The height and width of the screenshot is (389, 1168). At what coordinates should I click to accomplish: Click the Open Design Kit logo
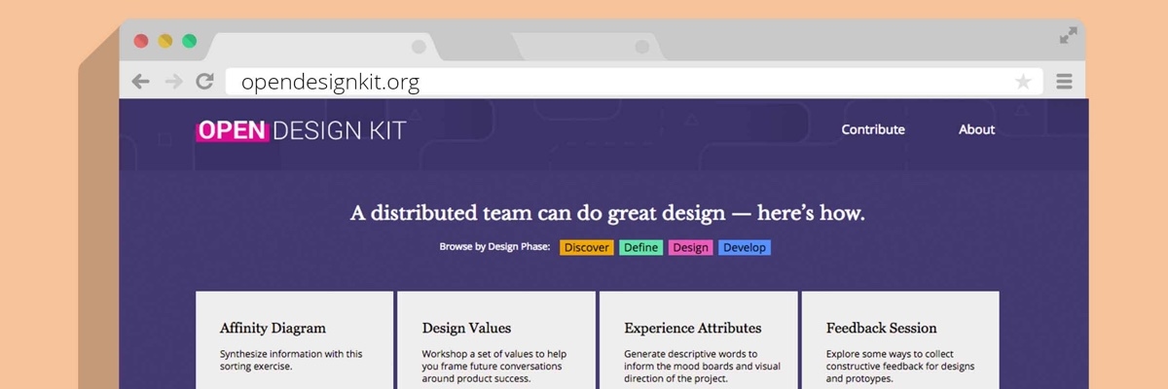[x=301, y=130]
